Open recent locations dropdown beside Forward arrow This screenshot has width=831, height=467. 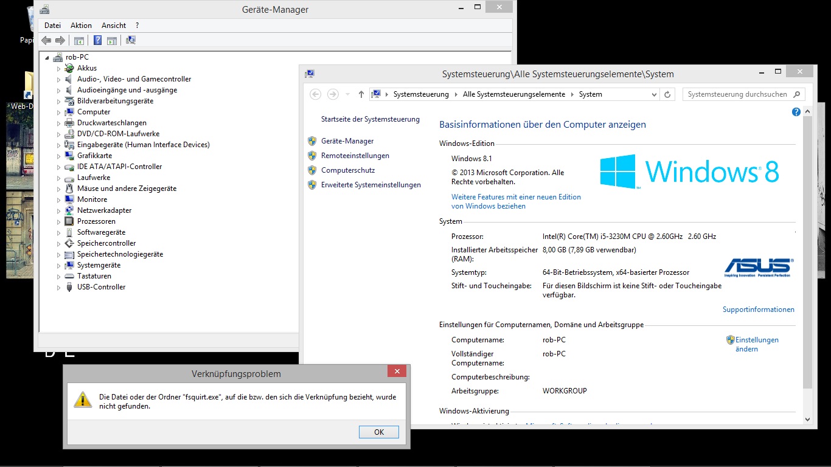pos(347,94)
